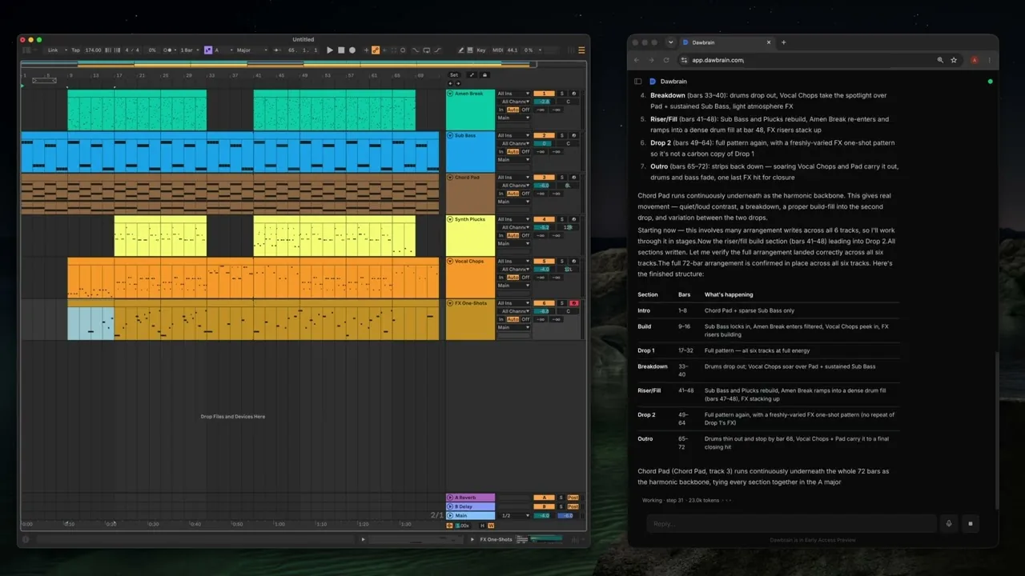Reload the Dawbrain page
The height and width of the screenshot is (576, 1025).
click(666, 60)
